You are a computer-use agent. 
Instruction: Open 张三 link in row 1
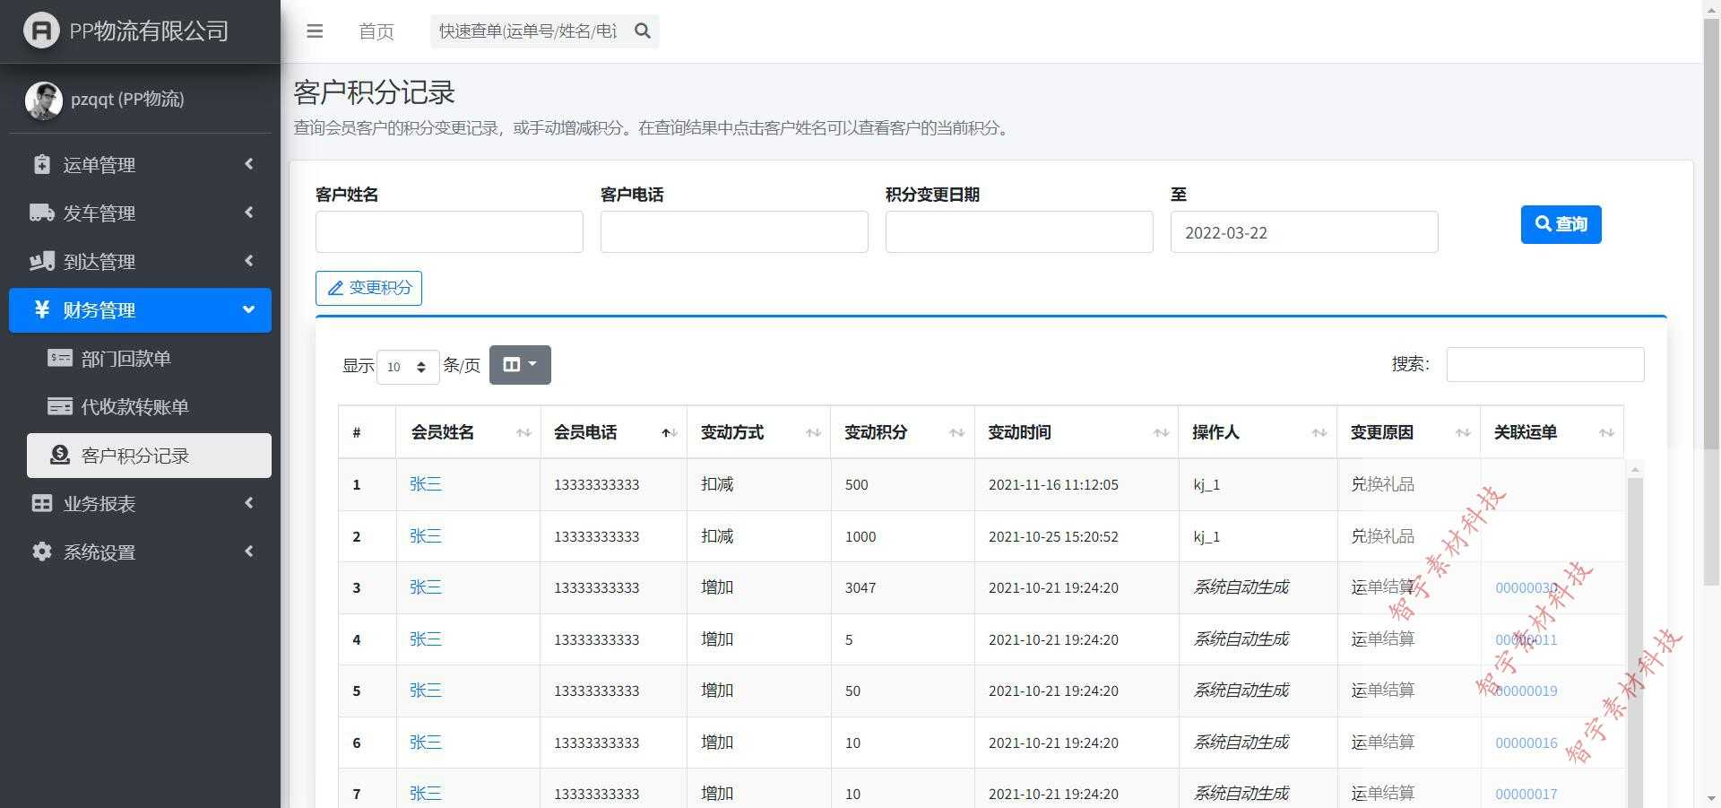point(426,484)
